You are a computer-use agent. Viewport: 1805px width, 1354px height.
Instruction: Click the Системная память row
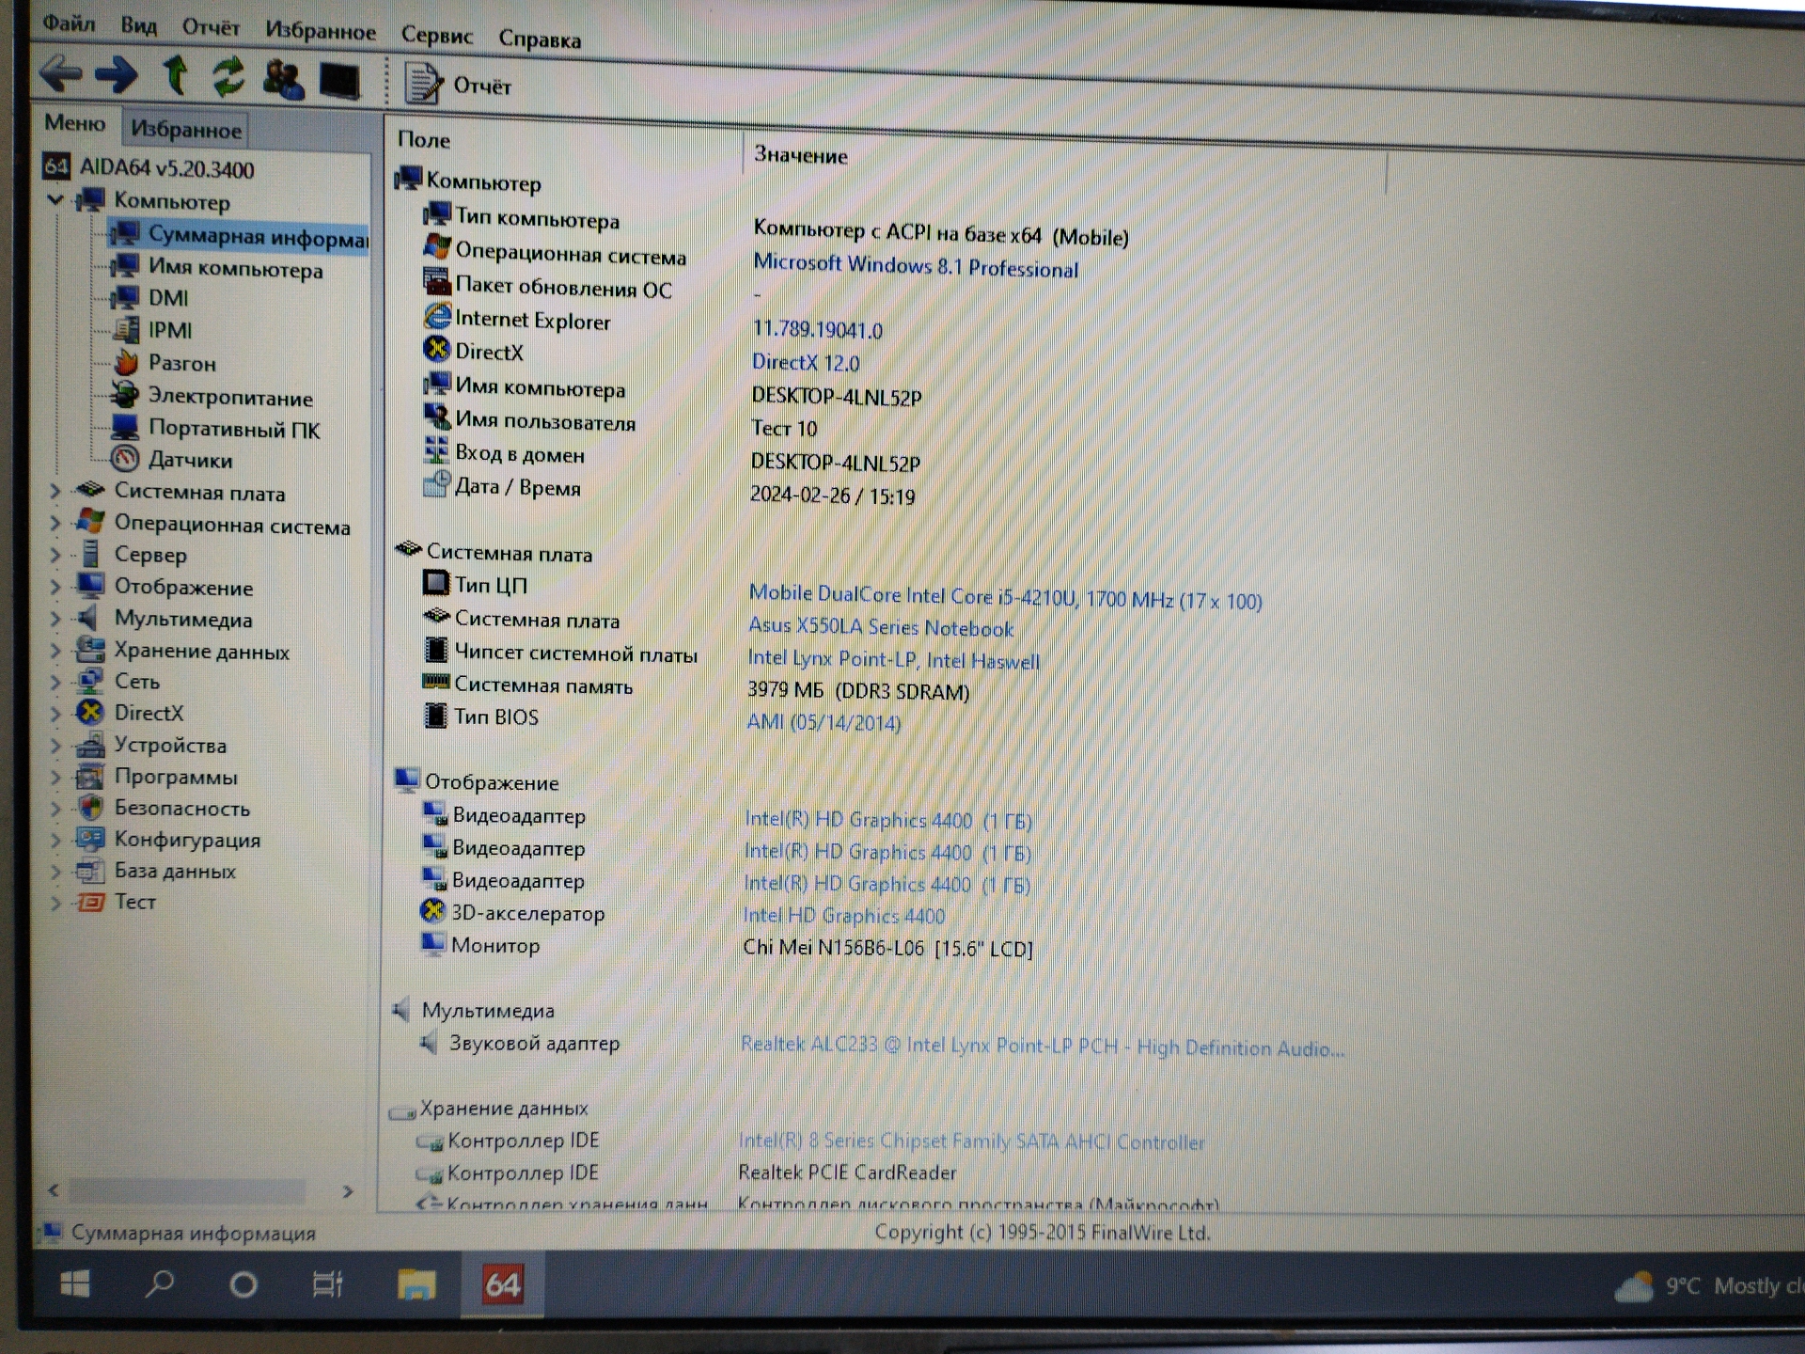[x=696, y=688]
